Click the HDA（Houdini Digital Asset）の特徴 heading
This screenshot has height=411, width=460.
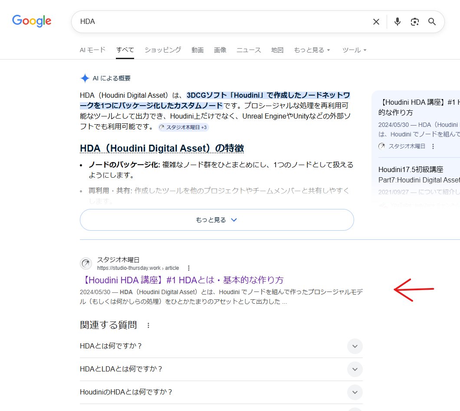[x=162, y=148]
